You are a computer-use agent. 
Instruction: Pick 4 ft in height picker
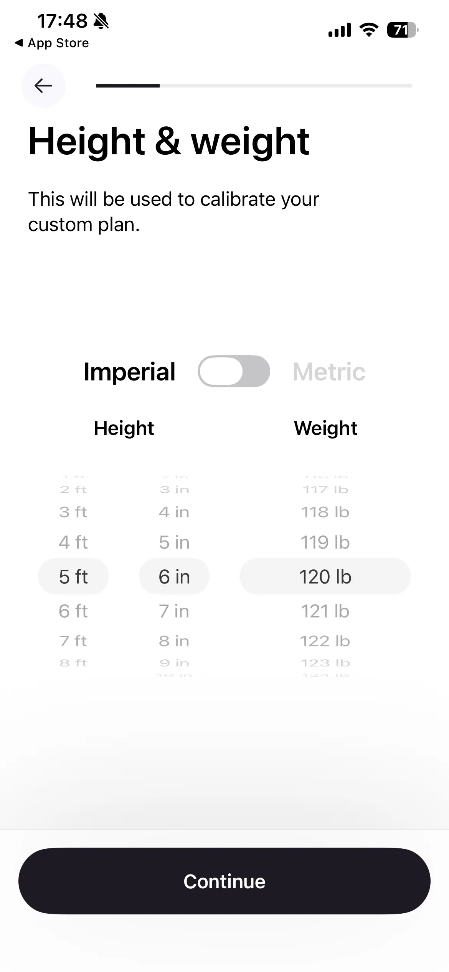coord(73,542)
